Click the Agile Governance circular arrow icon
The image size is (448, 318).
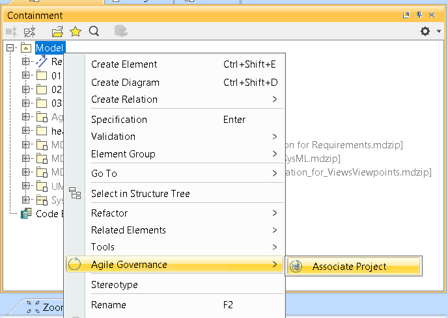[75, 265]
